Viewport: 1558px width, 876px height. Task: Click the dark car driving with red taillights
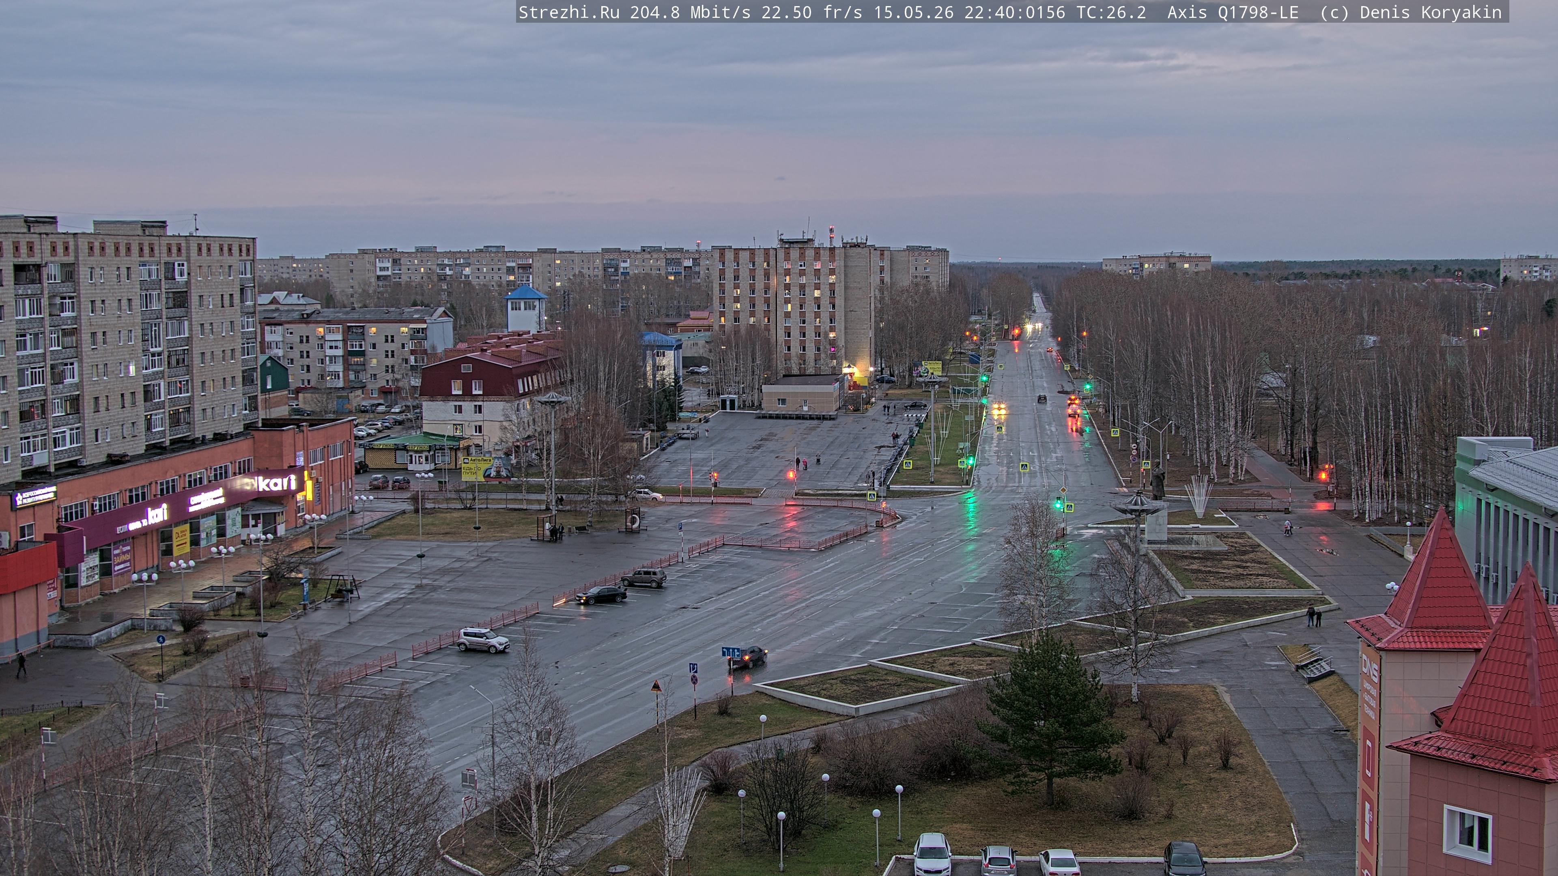coord(748,657)
